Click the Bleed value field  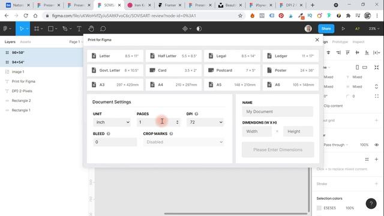(115, 142)
